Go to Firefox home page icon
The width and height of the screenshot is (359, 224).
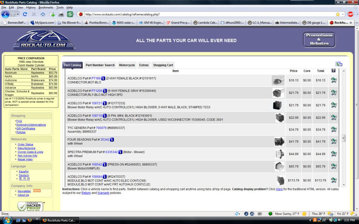[43, 14]
